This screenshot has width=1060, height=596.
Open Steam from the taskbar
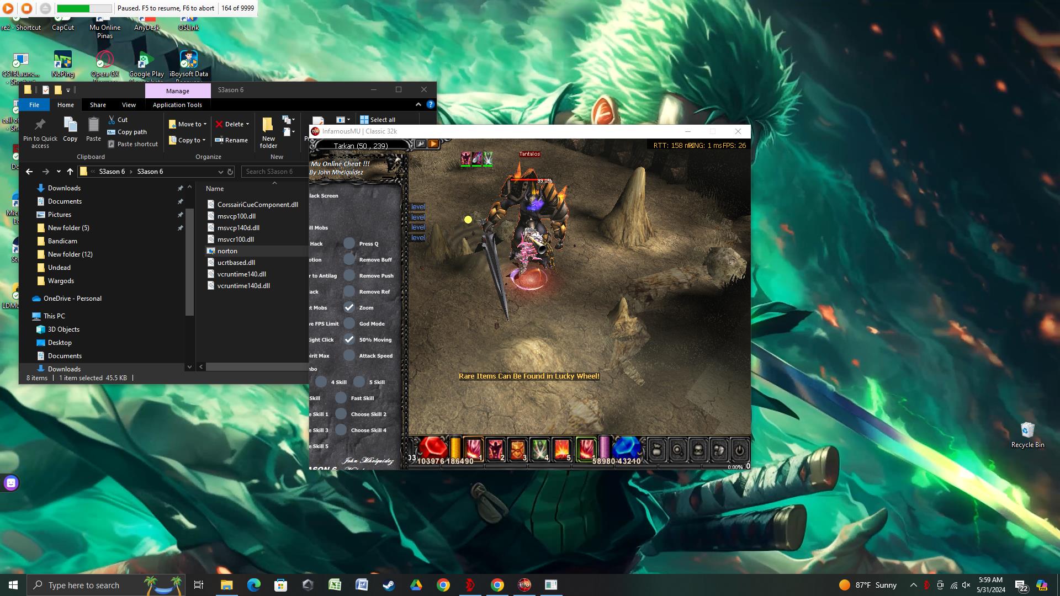pyautogui.click(x=389, y=585)
